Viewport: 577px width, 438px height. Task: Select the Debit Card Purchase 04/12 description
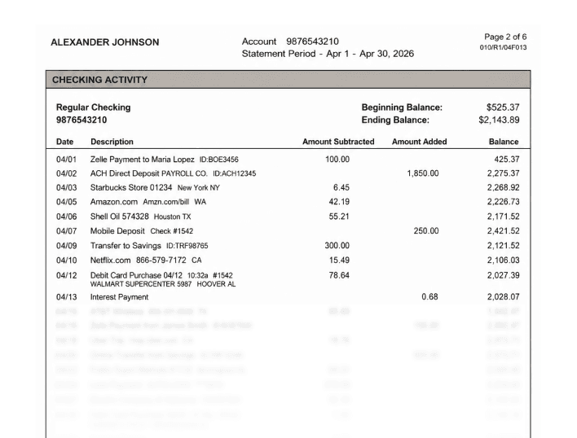tap(161, 275)
